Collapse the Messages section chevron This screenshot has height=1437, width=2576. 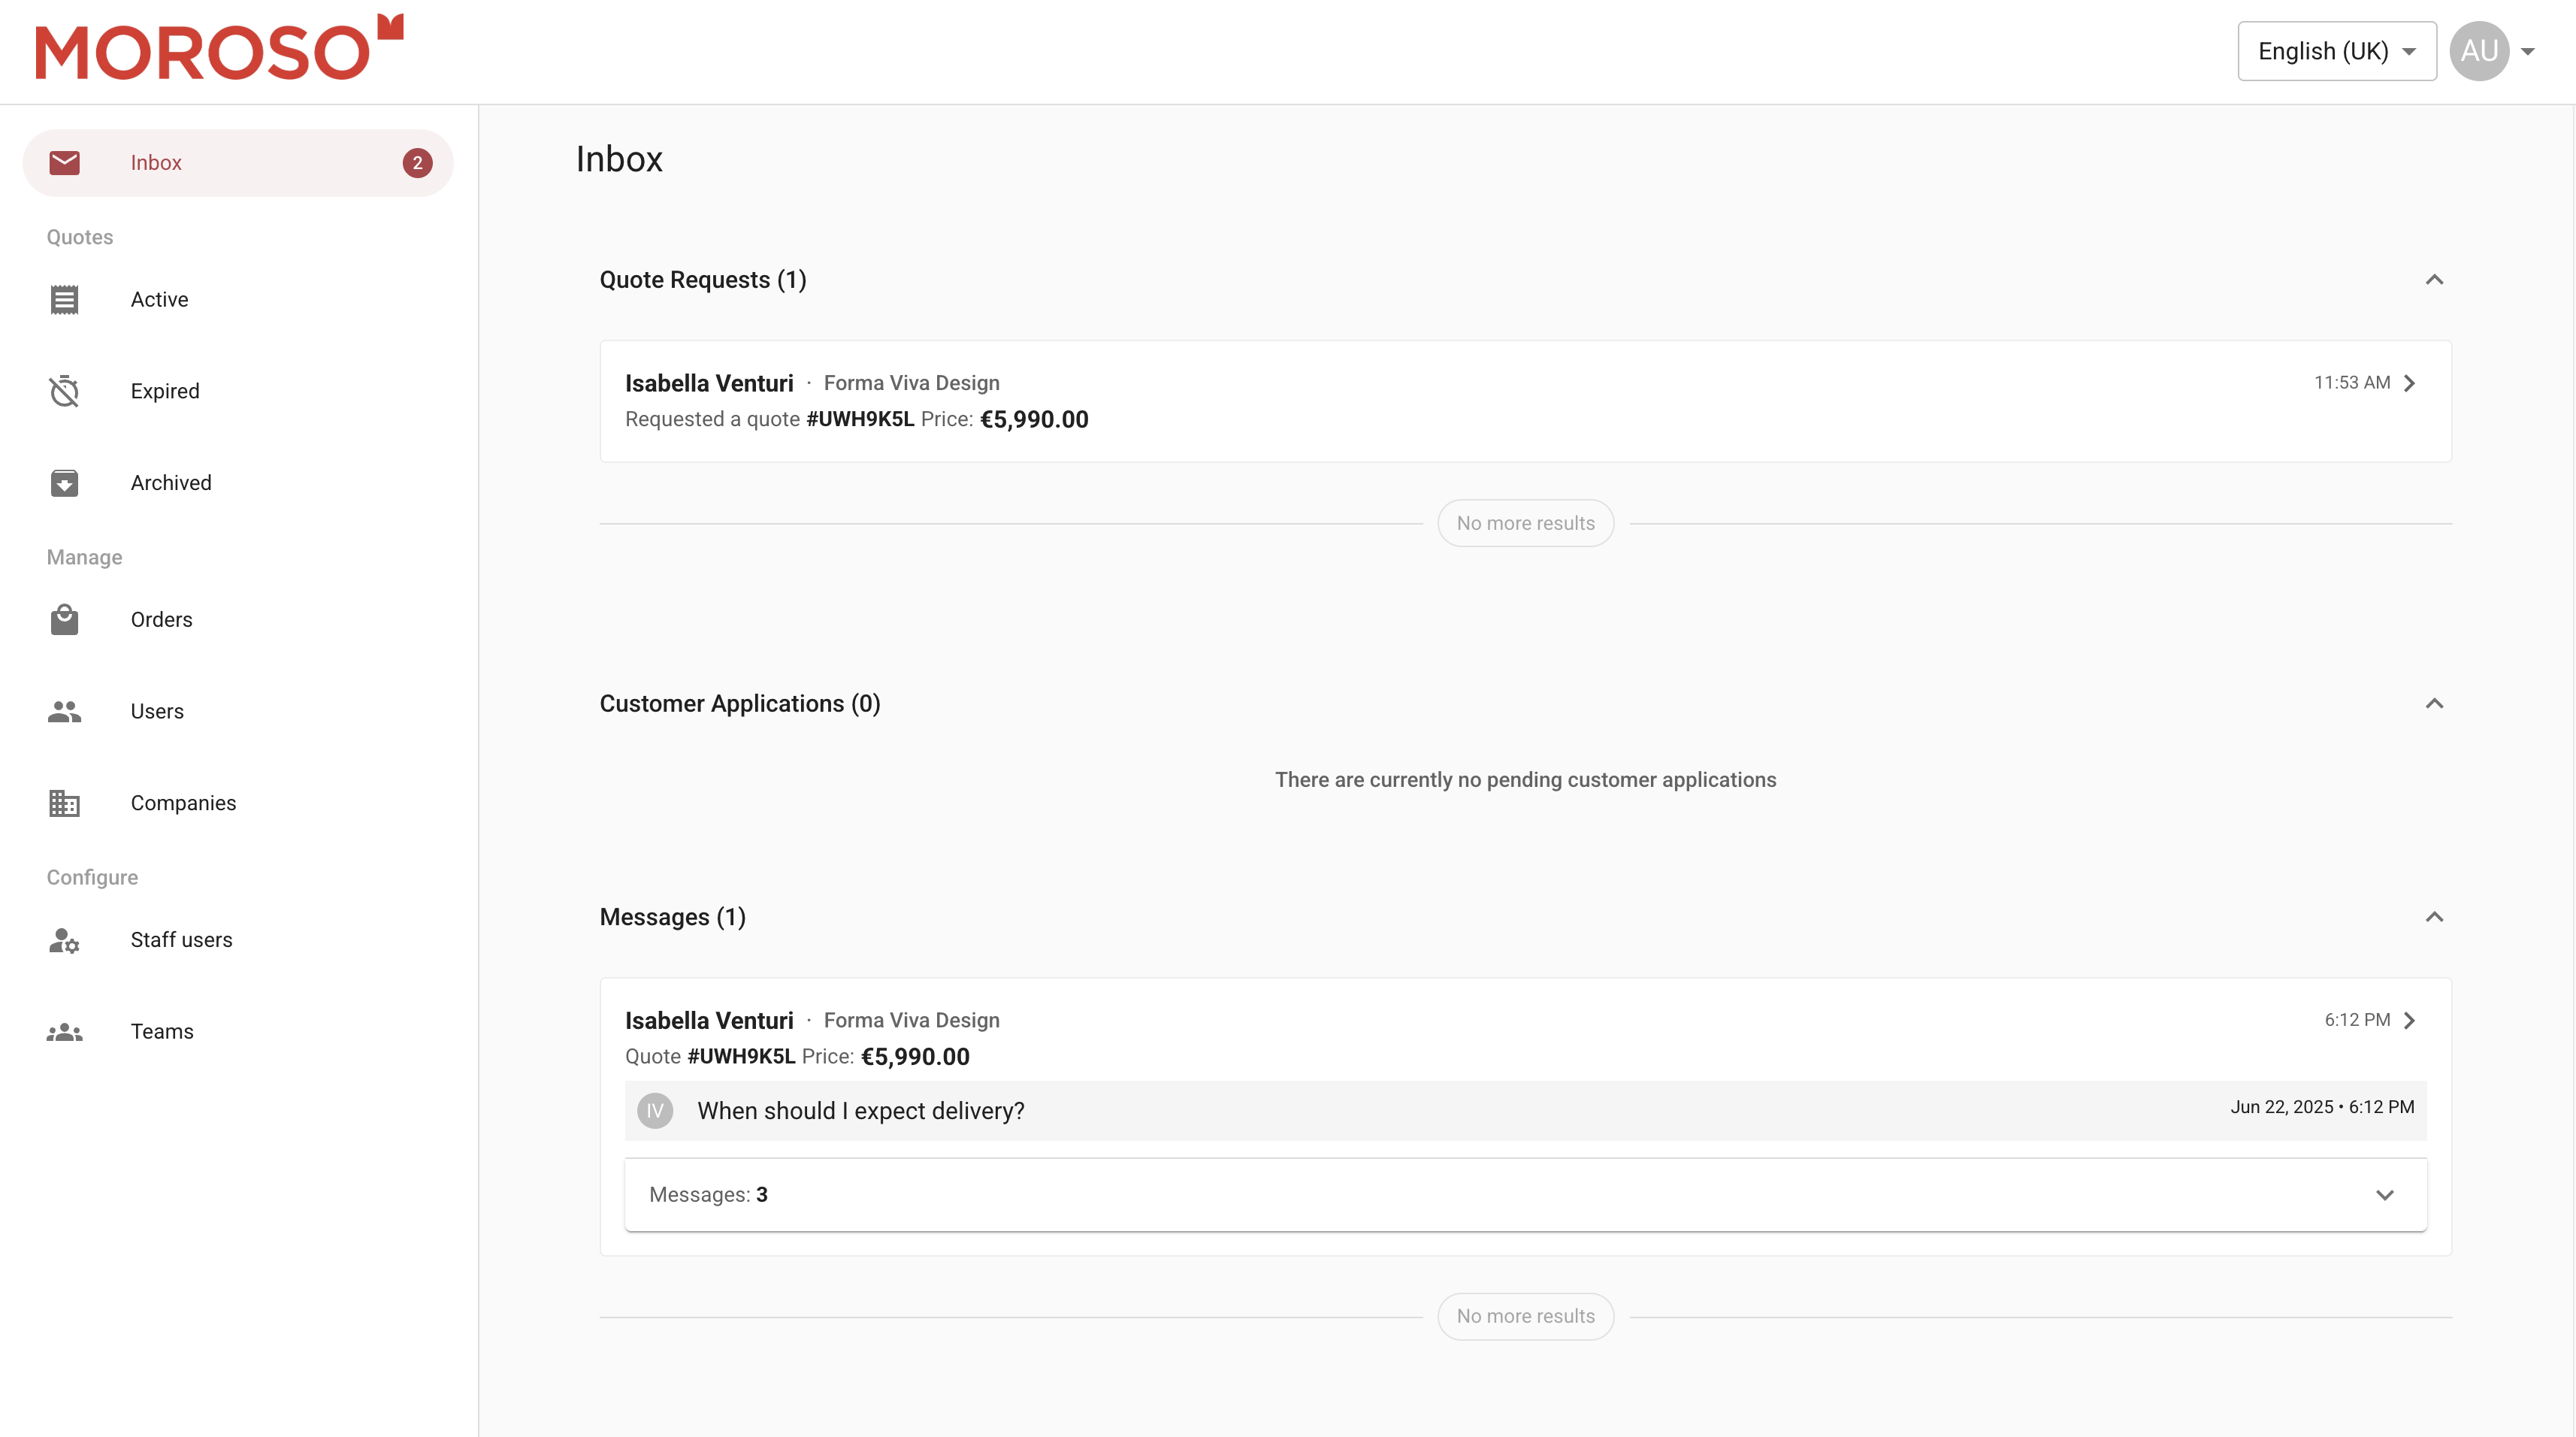point(2434,917)
